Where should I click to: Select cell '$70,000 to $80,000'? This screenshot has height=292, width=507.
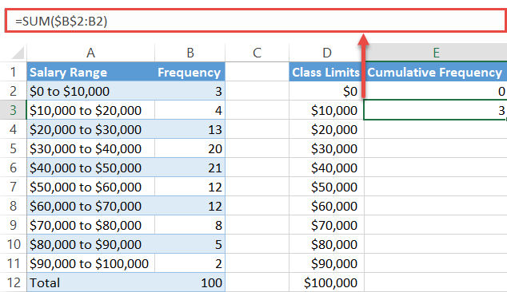click(x=91, y=225)
